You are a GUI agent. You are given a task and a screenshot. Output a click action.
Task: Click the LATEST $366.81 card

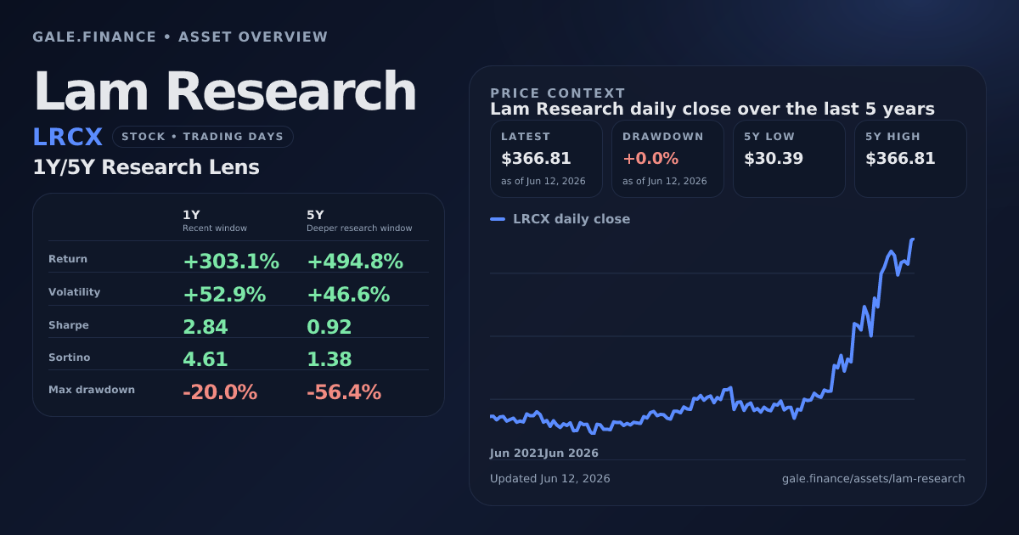[x=546, y=159]
